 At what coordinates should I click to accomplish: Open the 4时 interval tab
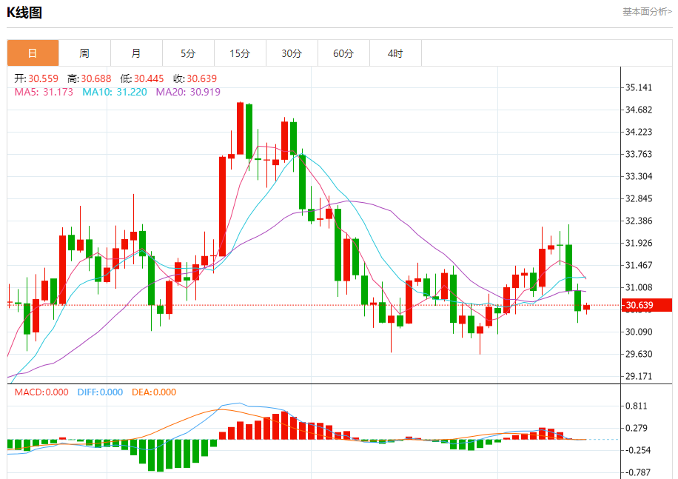(396, 53)
